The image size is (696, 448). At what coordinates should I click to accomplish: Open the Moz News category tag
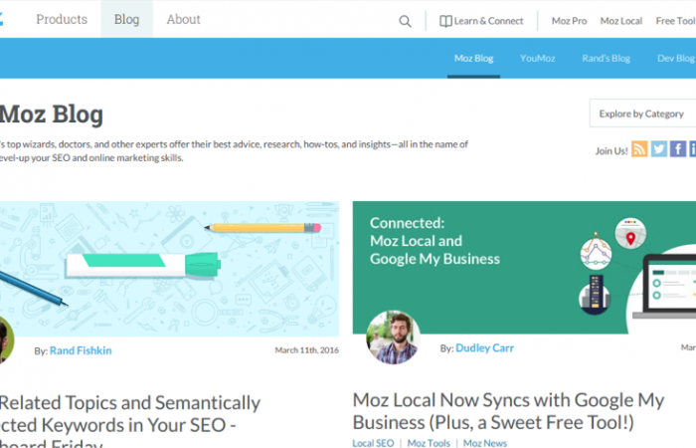485,443
